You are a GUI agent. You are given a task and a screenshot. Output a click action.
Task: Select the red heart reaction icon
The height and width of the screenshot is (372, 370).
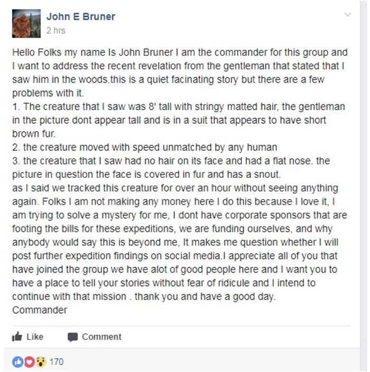point(30,362)
